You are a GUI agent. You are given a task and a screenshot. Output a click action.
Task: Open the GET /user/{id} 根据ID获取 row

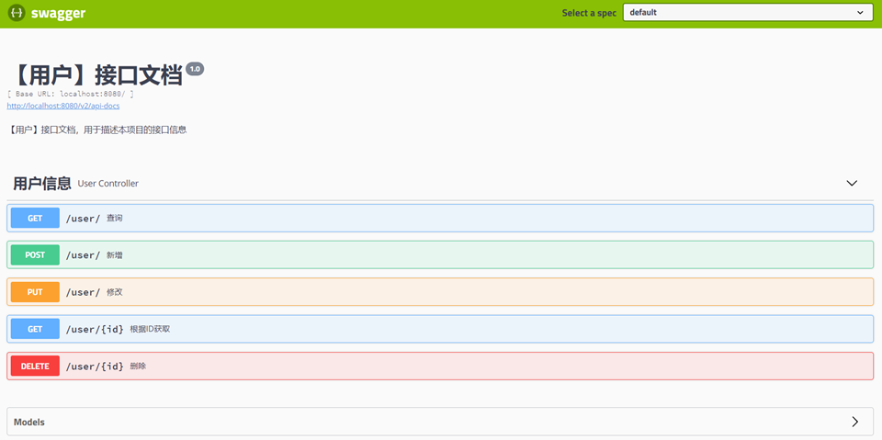point(459,329)
